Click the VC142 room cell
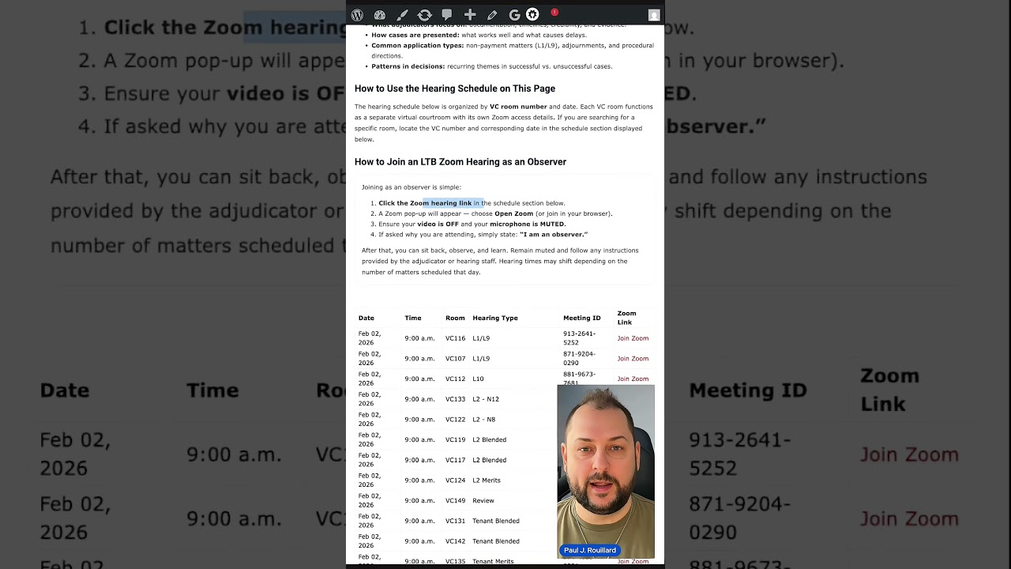Viewport: 1011px width, 569px height. pos(455,541)
